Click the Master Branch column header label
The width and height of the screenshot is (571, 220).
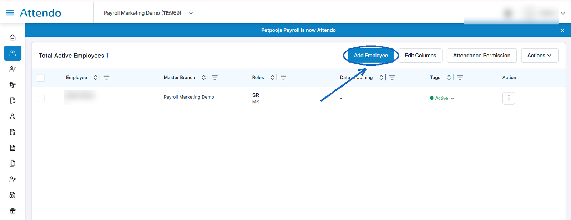(x=180, y=77)
